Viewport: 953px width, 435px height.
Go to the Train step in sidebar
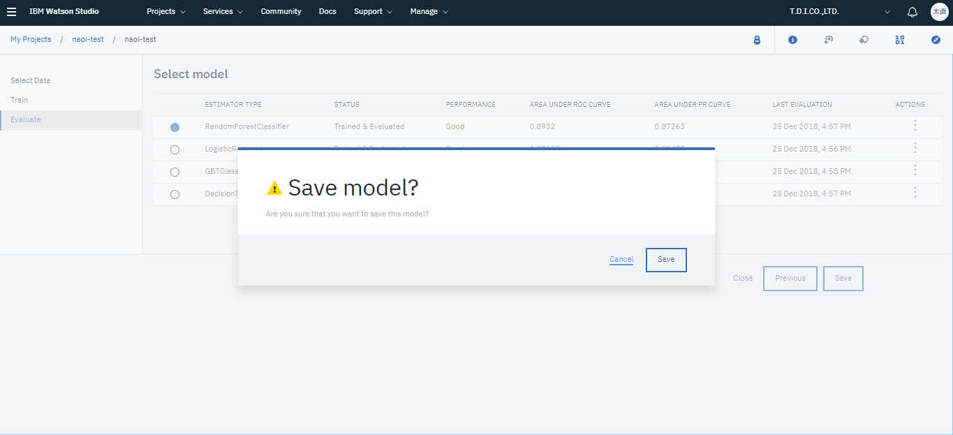pyautogui.click(x=20, y=100)
